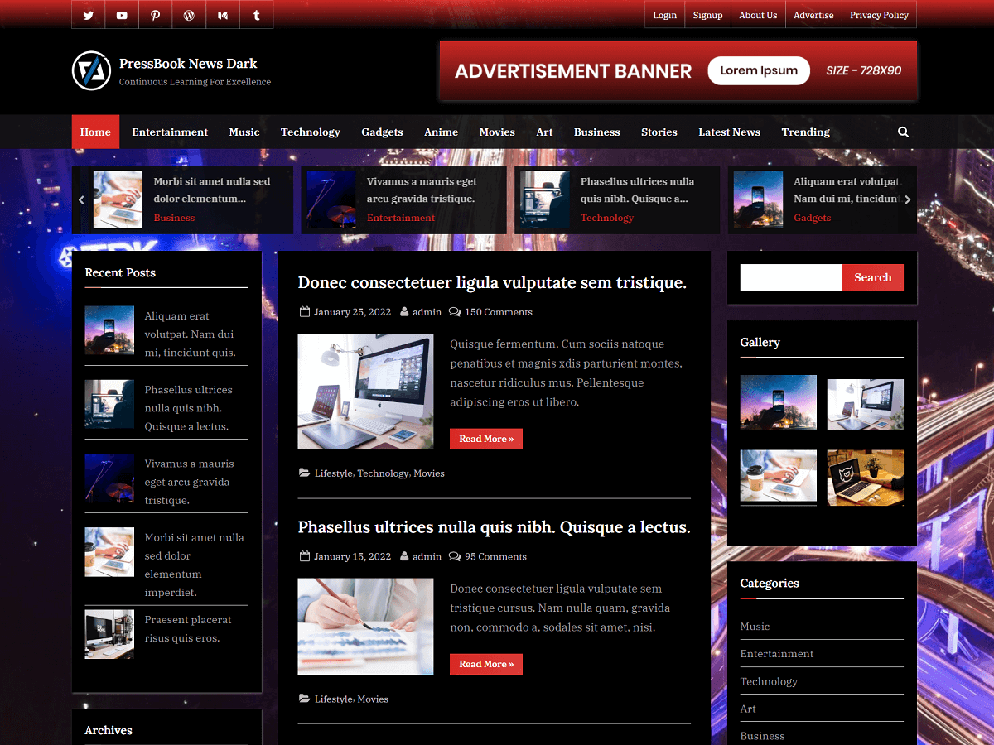Click the search magnifier in the navigation bar

point(903,132)
